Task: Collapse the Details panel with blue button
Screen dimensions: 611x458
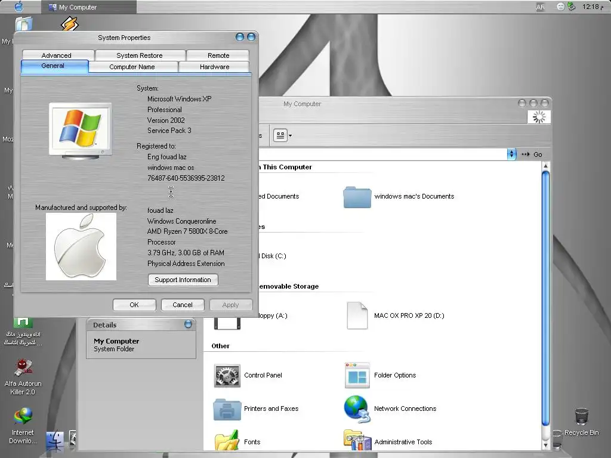Action: pos(188,324)
